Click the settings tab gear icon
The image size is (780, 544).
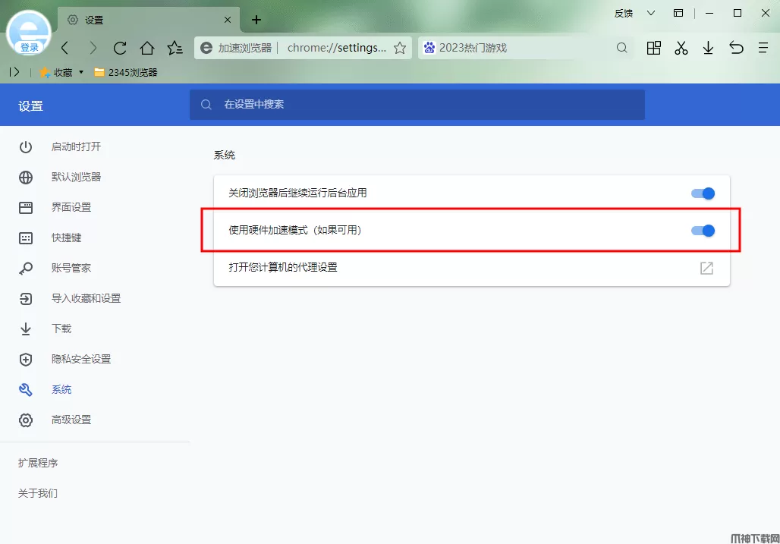pos(73,20)
